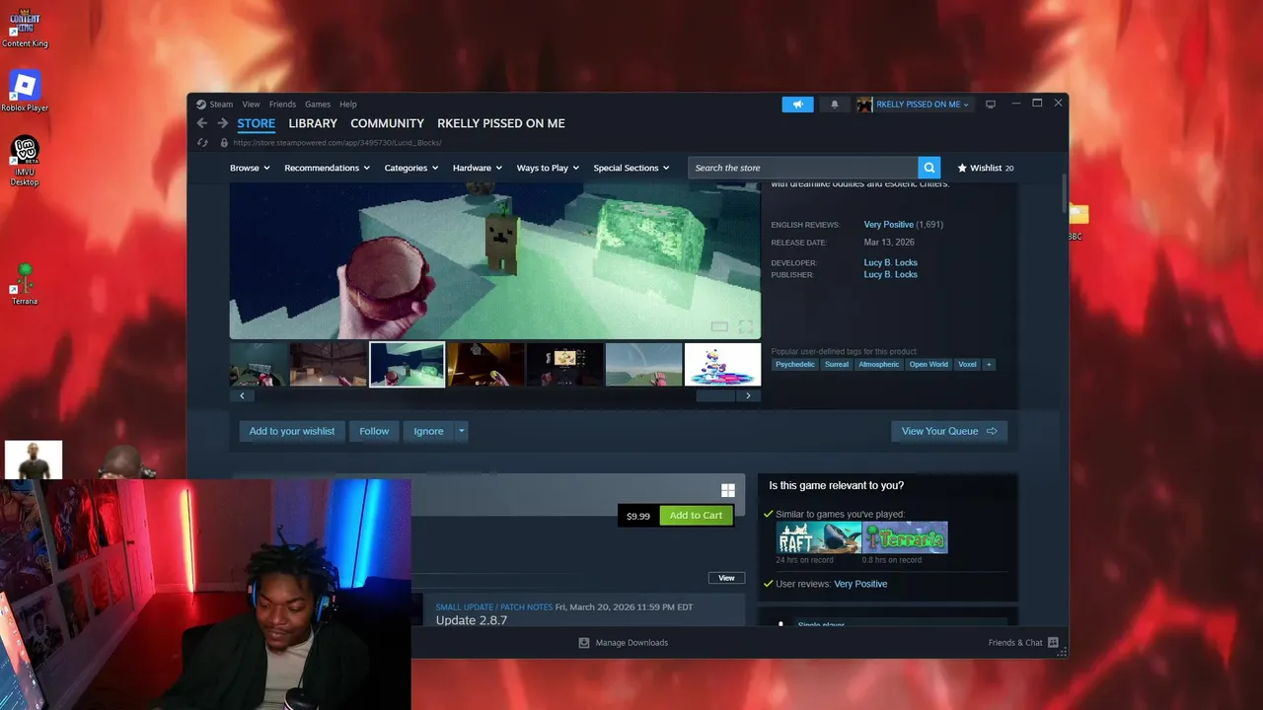Reload the store page
Image resolution: width=1263 pixels, height=710 pixels.
pos(202,143)
